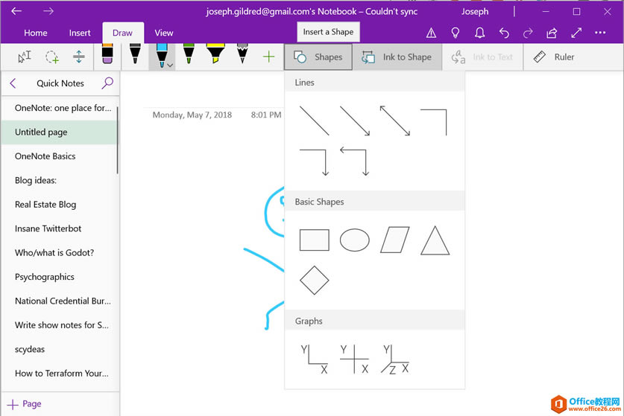Add a new page with + Page

(25, 404)
